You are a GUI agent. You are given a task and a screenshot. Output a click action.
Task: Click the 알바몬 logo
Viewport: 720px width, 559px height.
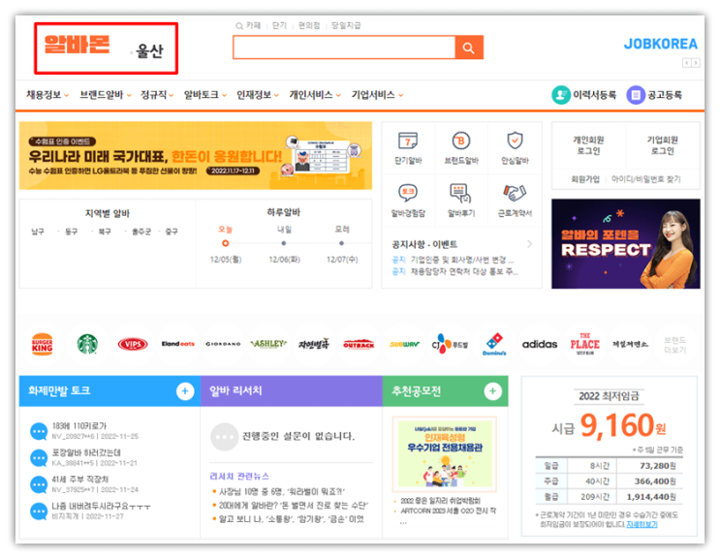click(x=78, y=45)
